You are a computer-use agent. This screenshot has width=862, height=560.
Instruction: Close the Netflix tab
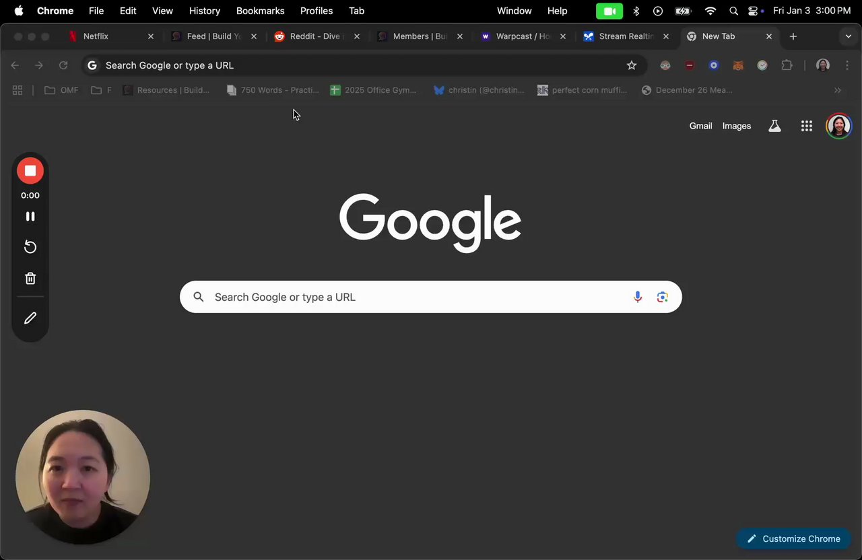(x=151, y=36)
